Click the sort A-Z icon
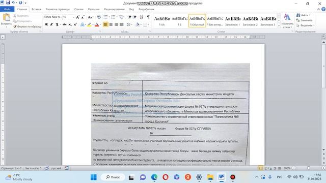 point(142,17)
